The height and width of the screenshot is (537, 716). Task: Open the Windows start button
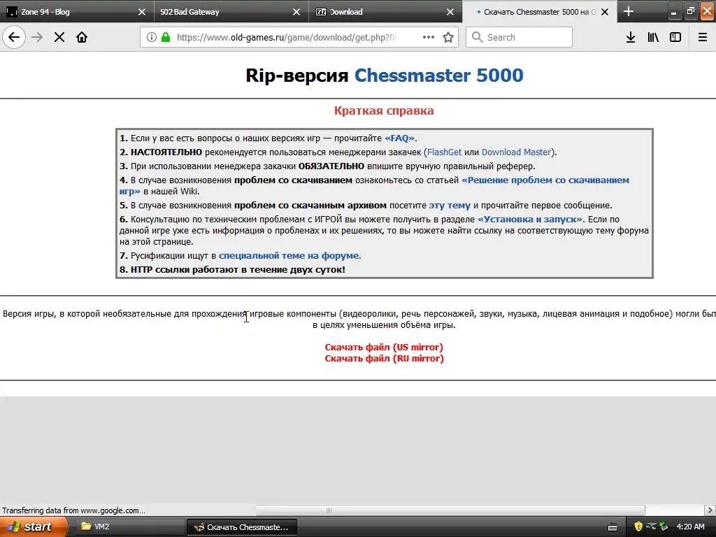click(x=33, y=527)
